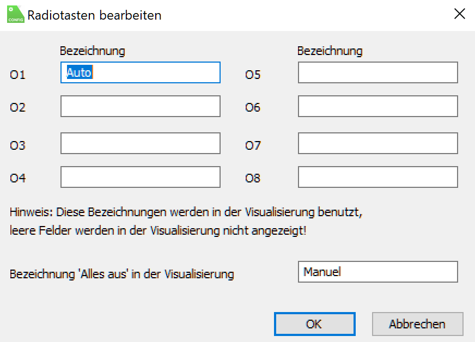This screenshot has height=342, width=475.
Task: Click into the O4 Bezeichnung field
Action: coord(140,177)
